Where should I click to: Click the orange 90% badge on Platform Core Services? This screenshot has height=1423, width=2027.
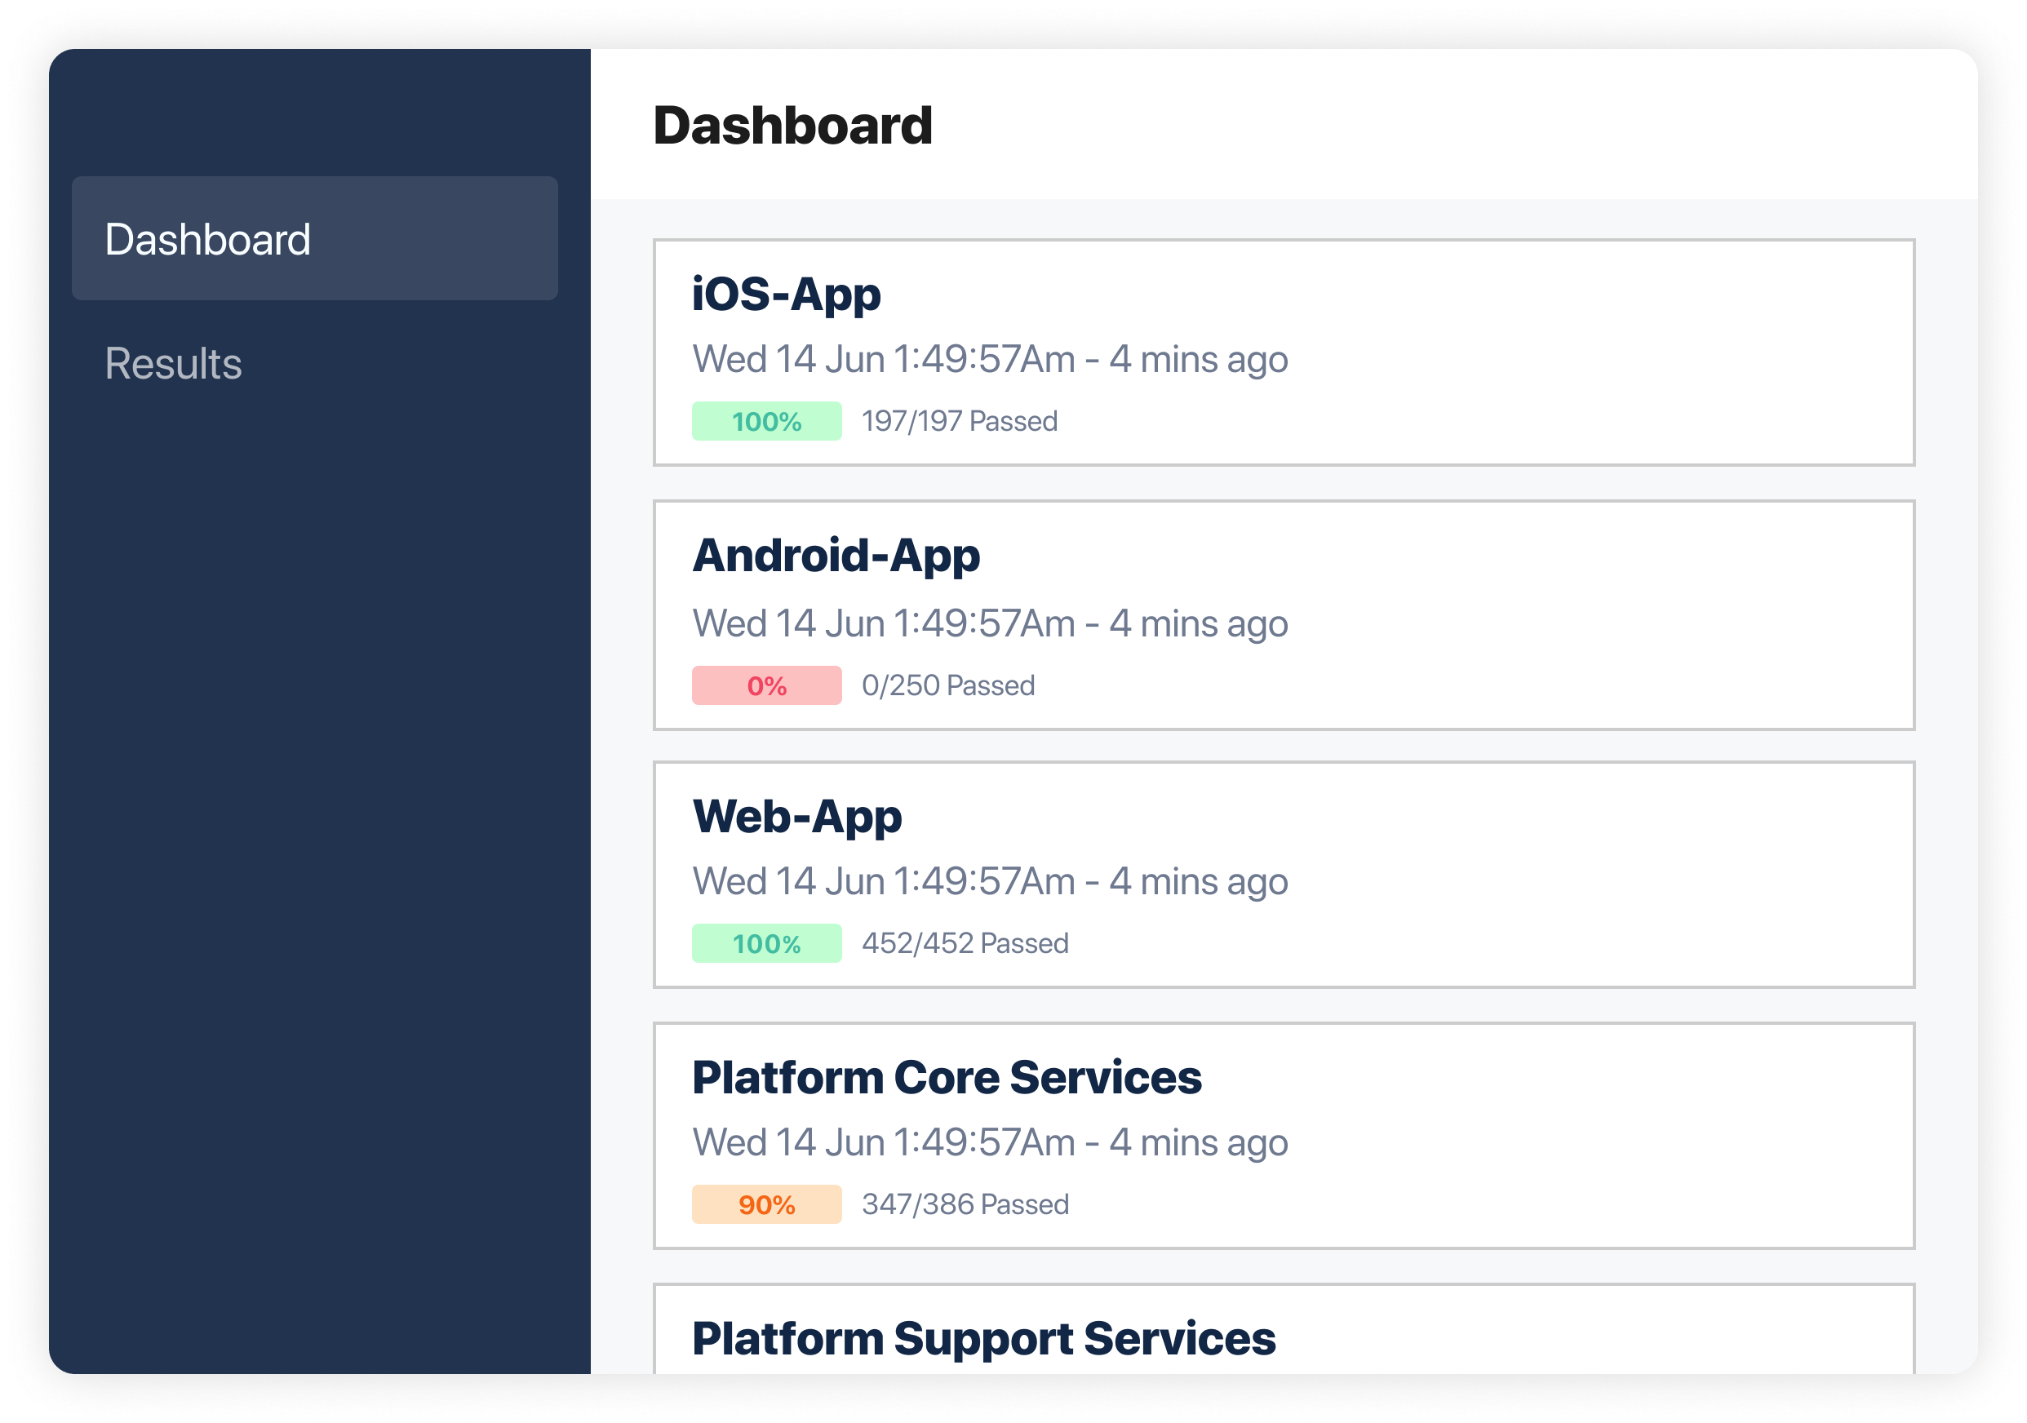(x=766, y=1204)
